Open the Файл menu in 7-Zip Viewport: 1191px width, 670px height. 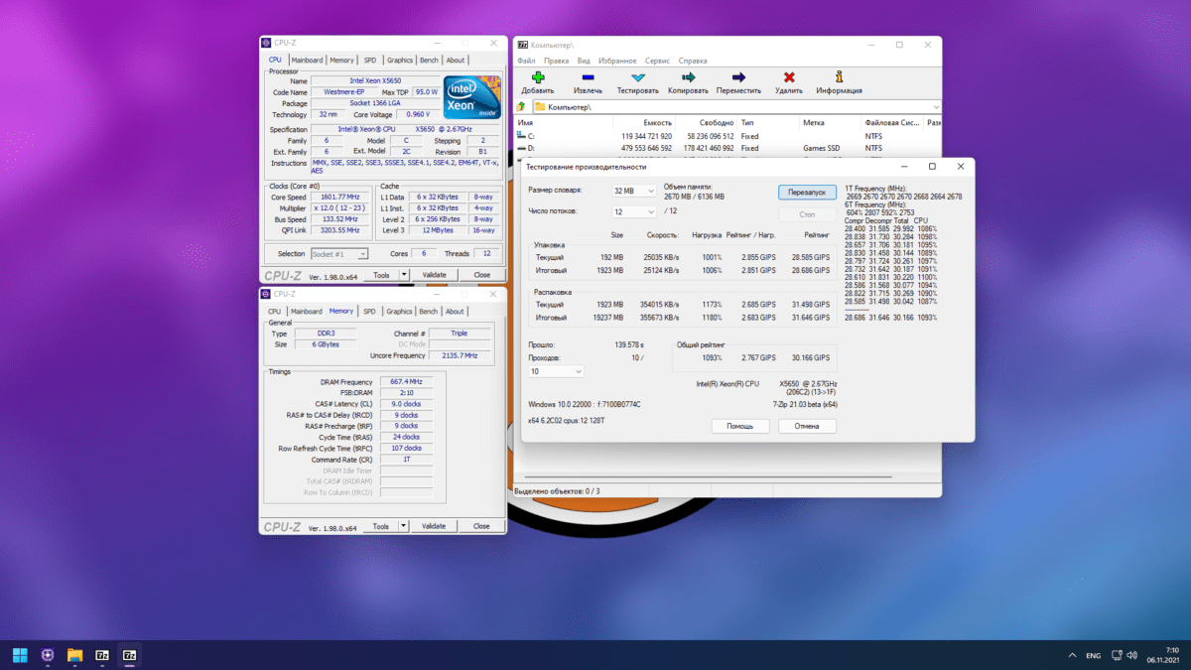(x=526, y=61)
